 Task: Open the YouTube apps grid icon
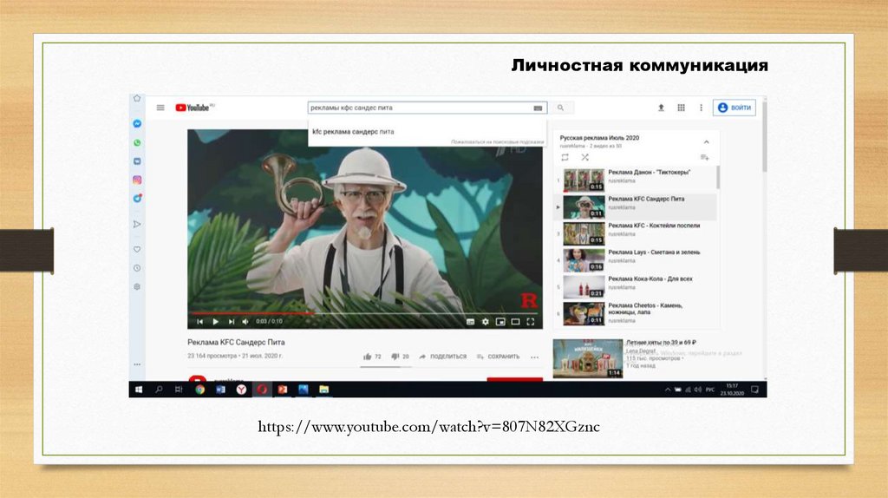coord(682,108)
